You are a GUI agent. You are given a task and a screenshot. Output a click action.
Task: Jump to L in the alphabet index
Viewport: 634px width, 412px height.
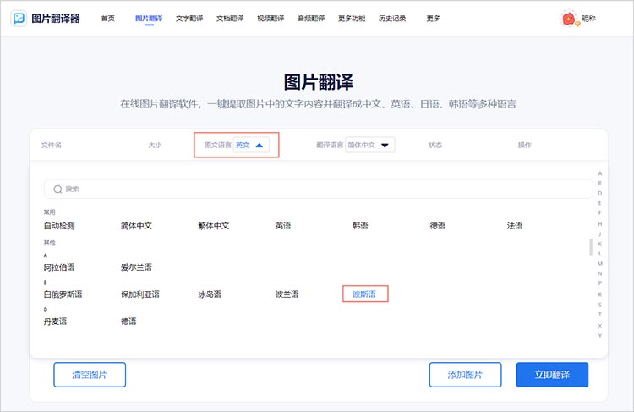tap(600, 253)
